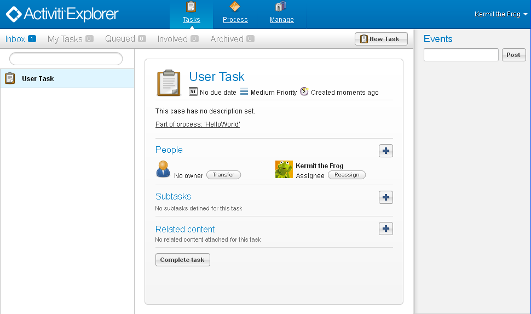
Task: Click the large clipboard icon in the task details
Action: point(169,83)
